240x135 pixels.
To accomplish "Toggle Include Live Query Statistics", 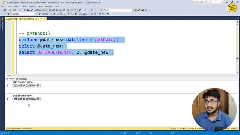I will point(72,14).
